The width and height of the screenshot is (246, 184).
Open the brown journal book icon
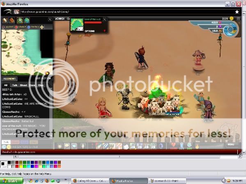click(12, 20)
